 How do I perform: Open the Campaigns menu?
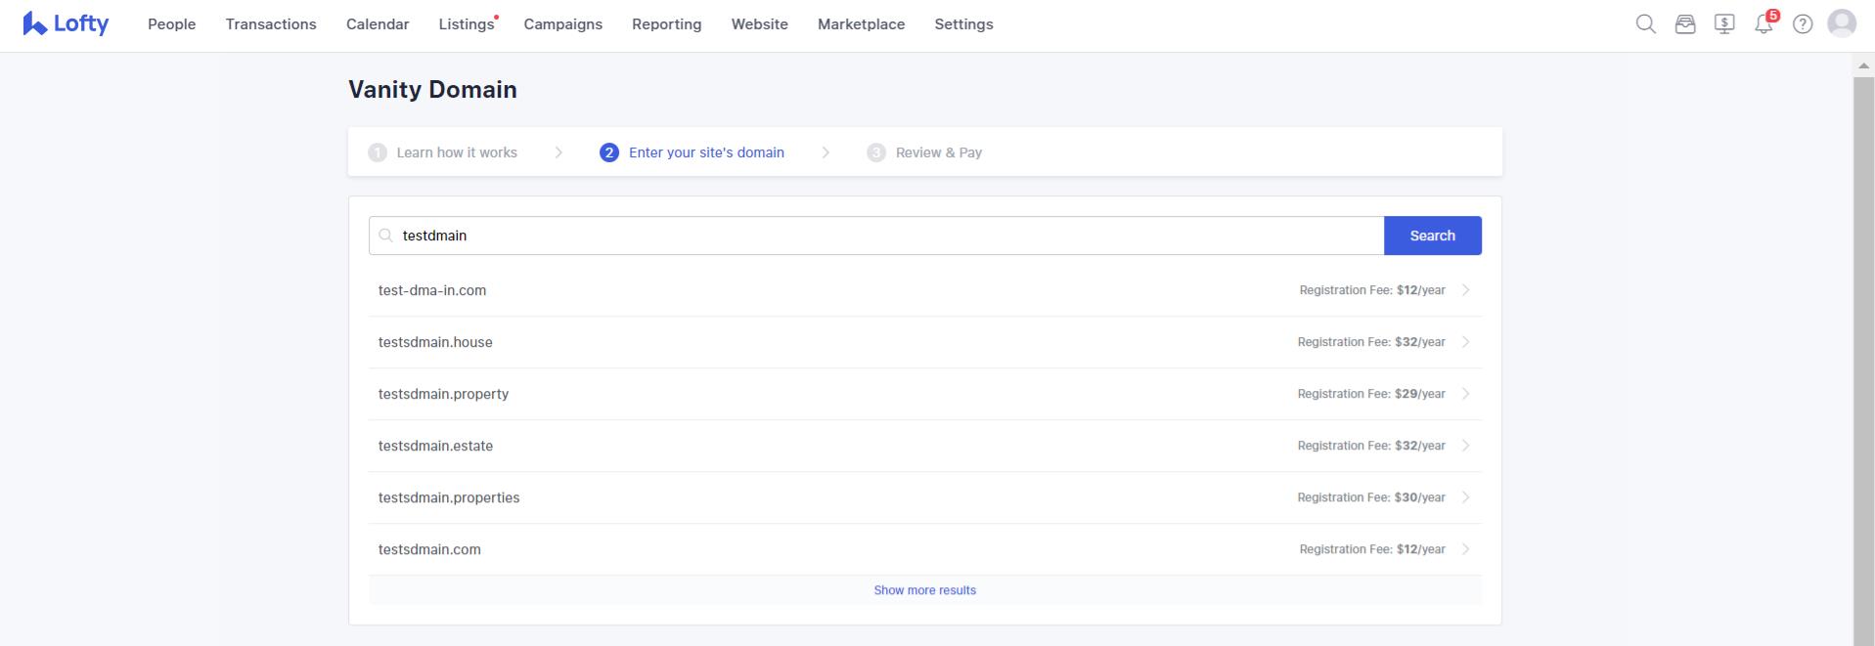[563, 24]
